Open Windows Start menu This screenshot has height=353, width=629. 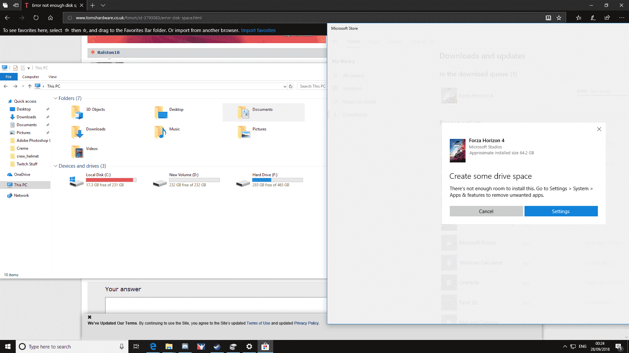(x=8, y=346)
